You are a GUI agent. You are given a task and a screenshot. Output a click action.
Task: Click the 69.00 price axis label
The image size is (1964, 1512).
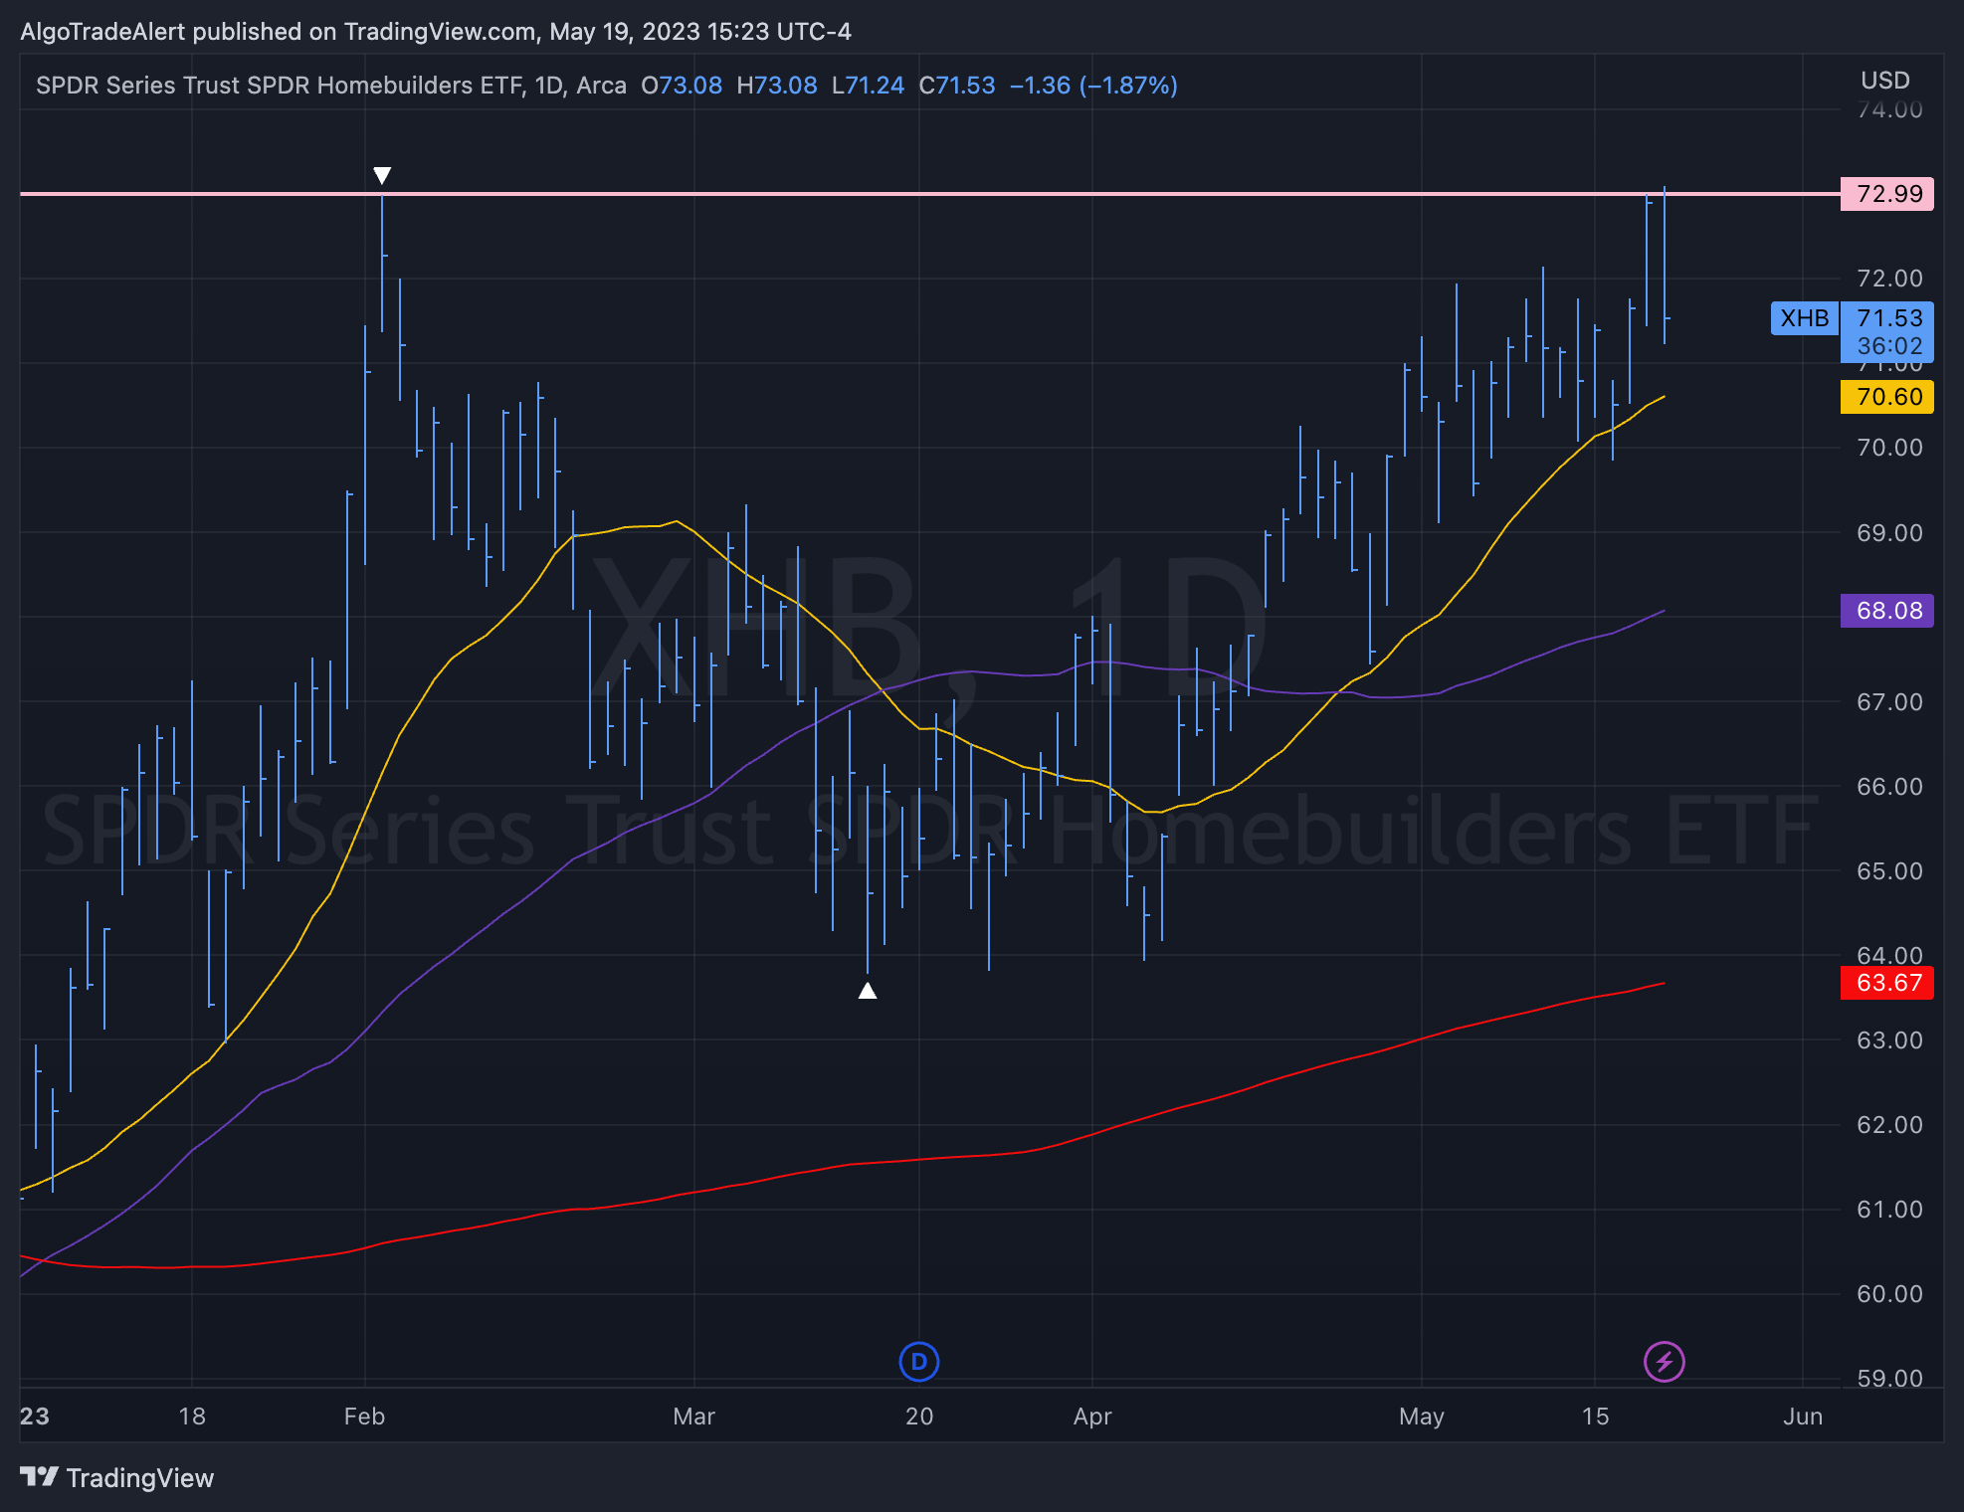(x=1889, y=533)
